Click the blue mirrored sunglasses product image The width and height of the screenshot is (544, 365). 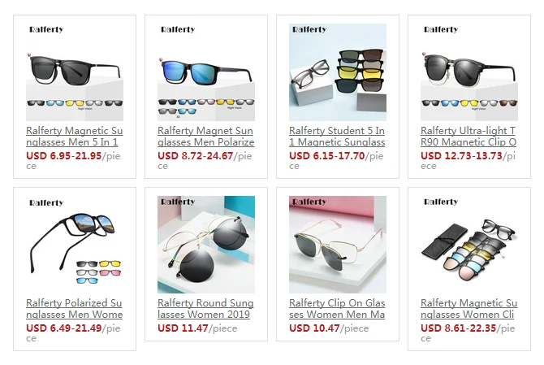tap(206, 72)
